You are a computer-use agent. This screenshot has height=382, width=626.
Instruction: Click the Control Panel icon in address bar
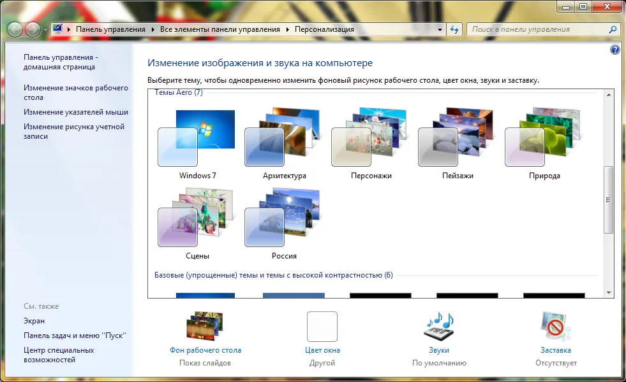click(x=58, y=29)
